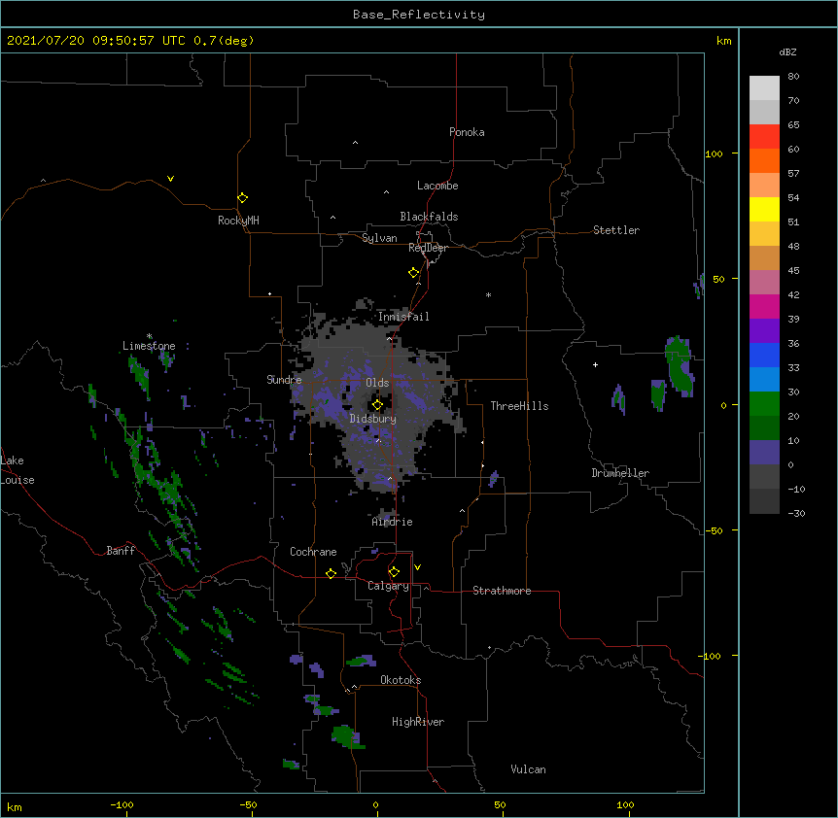
Task: Select the Innisfail label
Action: [x=403, y=317]
